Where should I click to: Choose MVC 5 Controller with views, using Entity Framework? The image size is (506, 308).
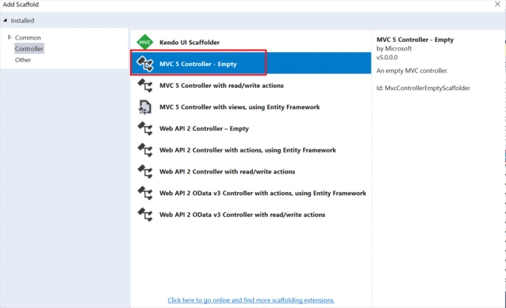pos(251,107)
